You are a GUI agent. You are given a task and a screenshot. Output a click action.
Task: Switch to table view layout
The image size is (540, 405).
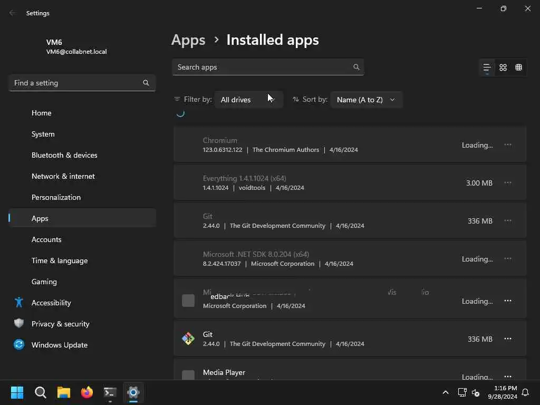(519, 67)
